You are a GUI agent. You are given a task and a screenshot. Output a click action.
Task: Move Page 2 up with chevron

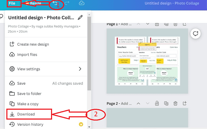tap(138, 103)
